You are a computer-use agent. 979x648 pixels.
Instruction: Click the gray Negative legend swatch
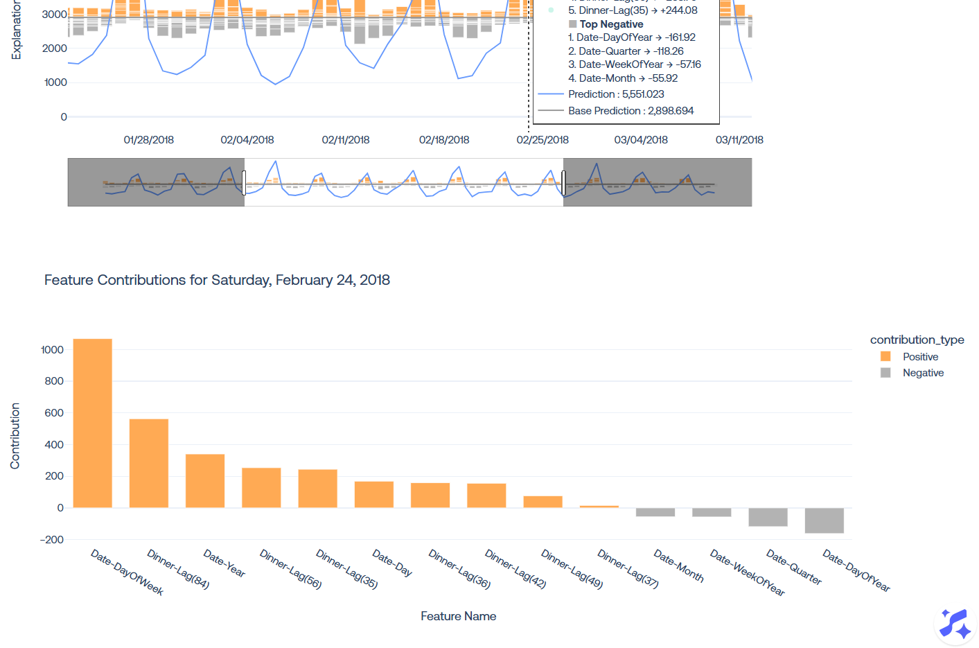(x=885, y=373)
